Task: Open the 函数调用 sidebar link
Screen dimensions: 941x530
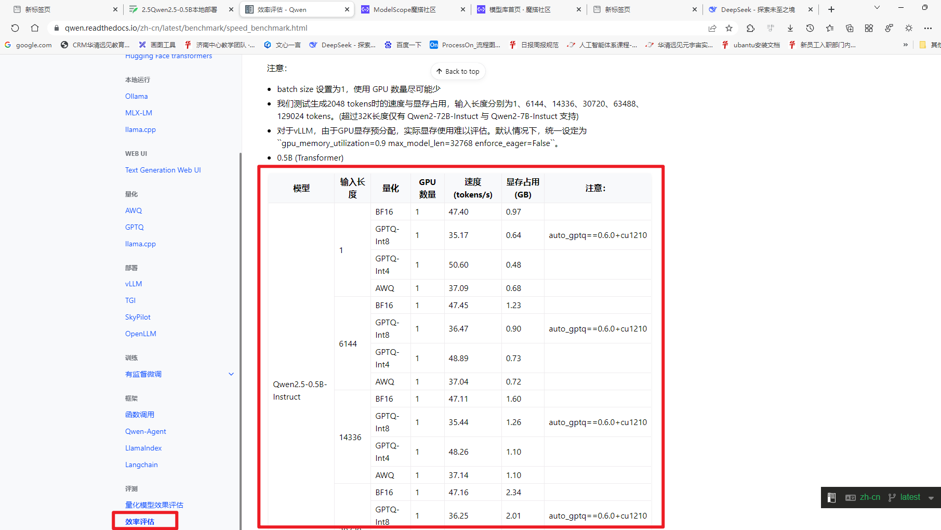Action: [x=140, y=415]
